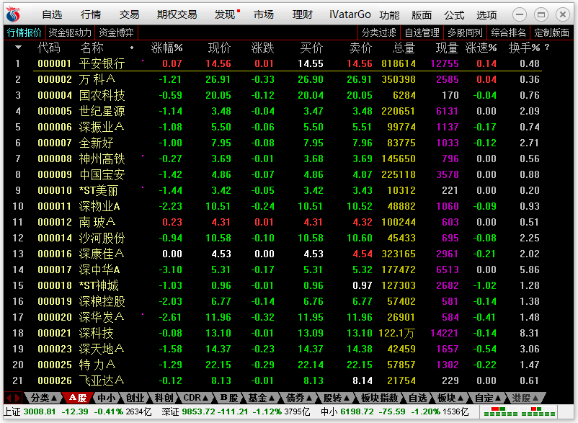The image size is (578, 423).
Task: Open the 自选 menu
Action: (52, 14)
